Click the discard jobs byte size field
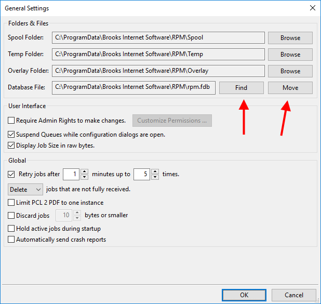321x304 pixels. pos(64,215)
